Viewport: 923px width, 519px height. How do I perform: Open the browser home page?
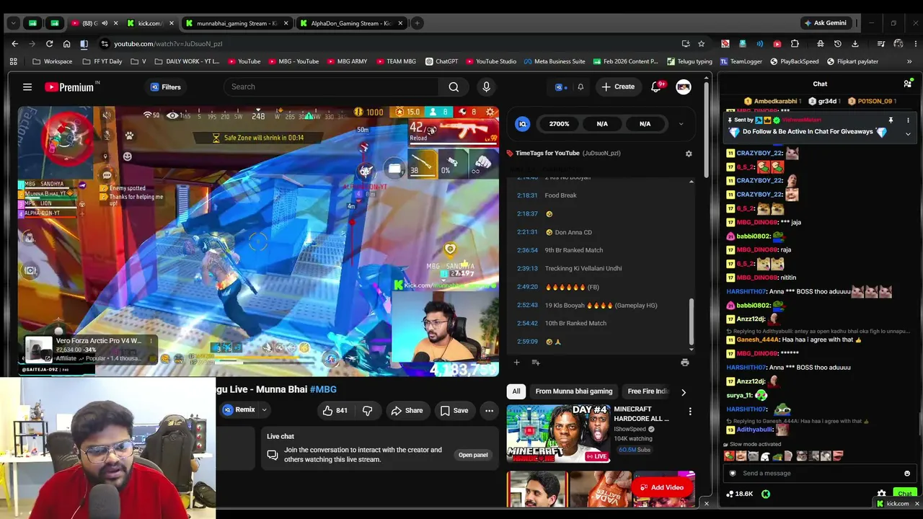point(66,44)
